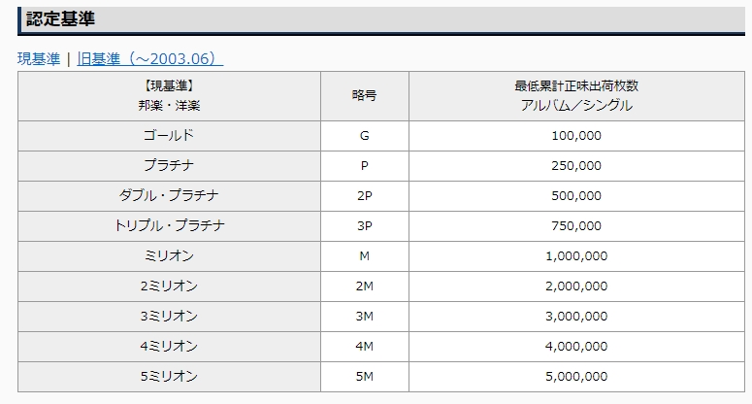Click the 3M abbreviation cell

(364, 316)
